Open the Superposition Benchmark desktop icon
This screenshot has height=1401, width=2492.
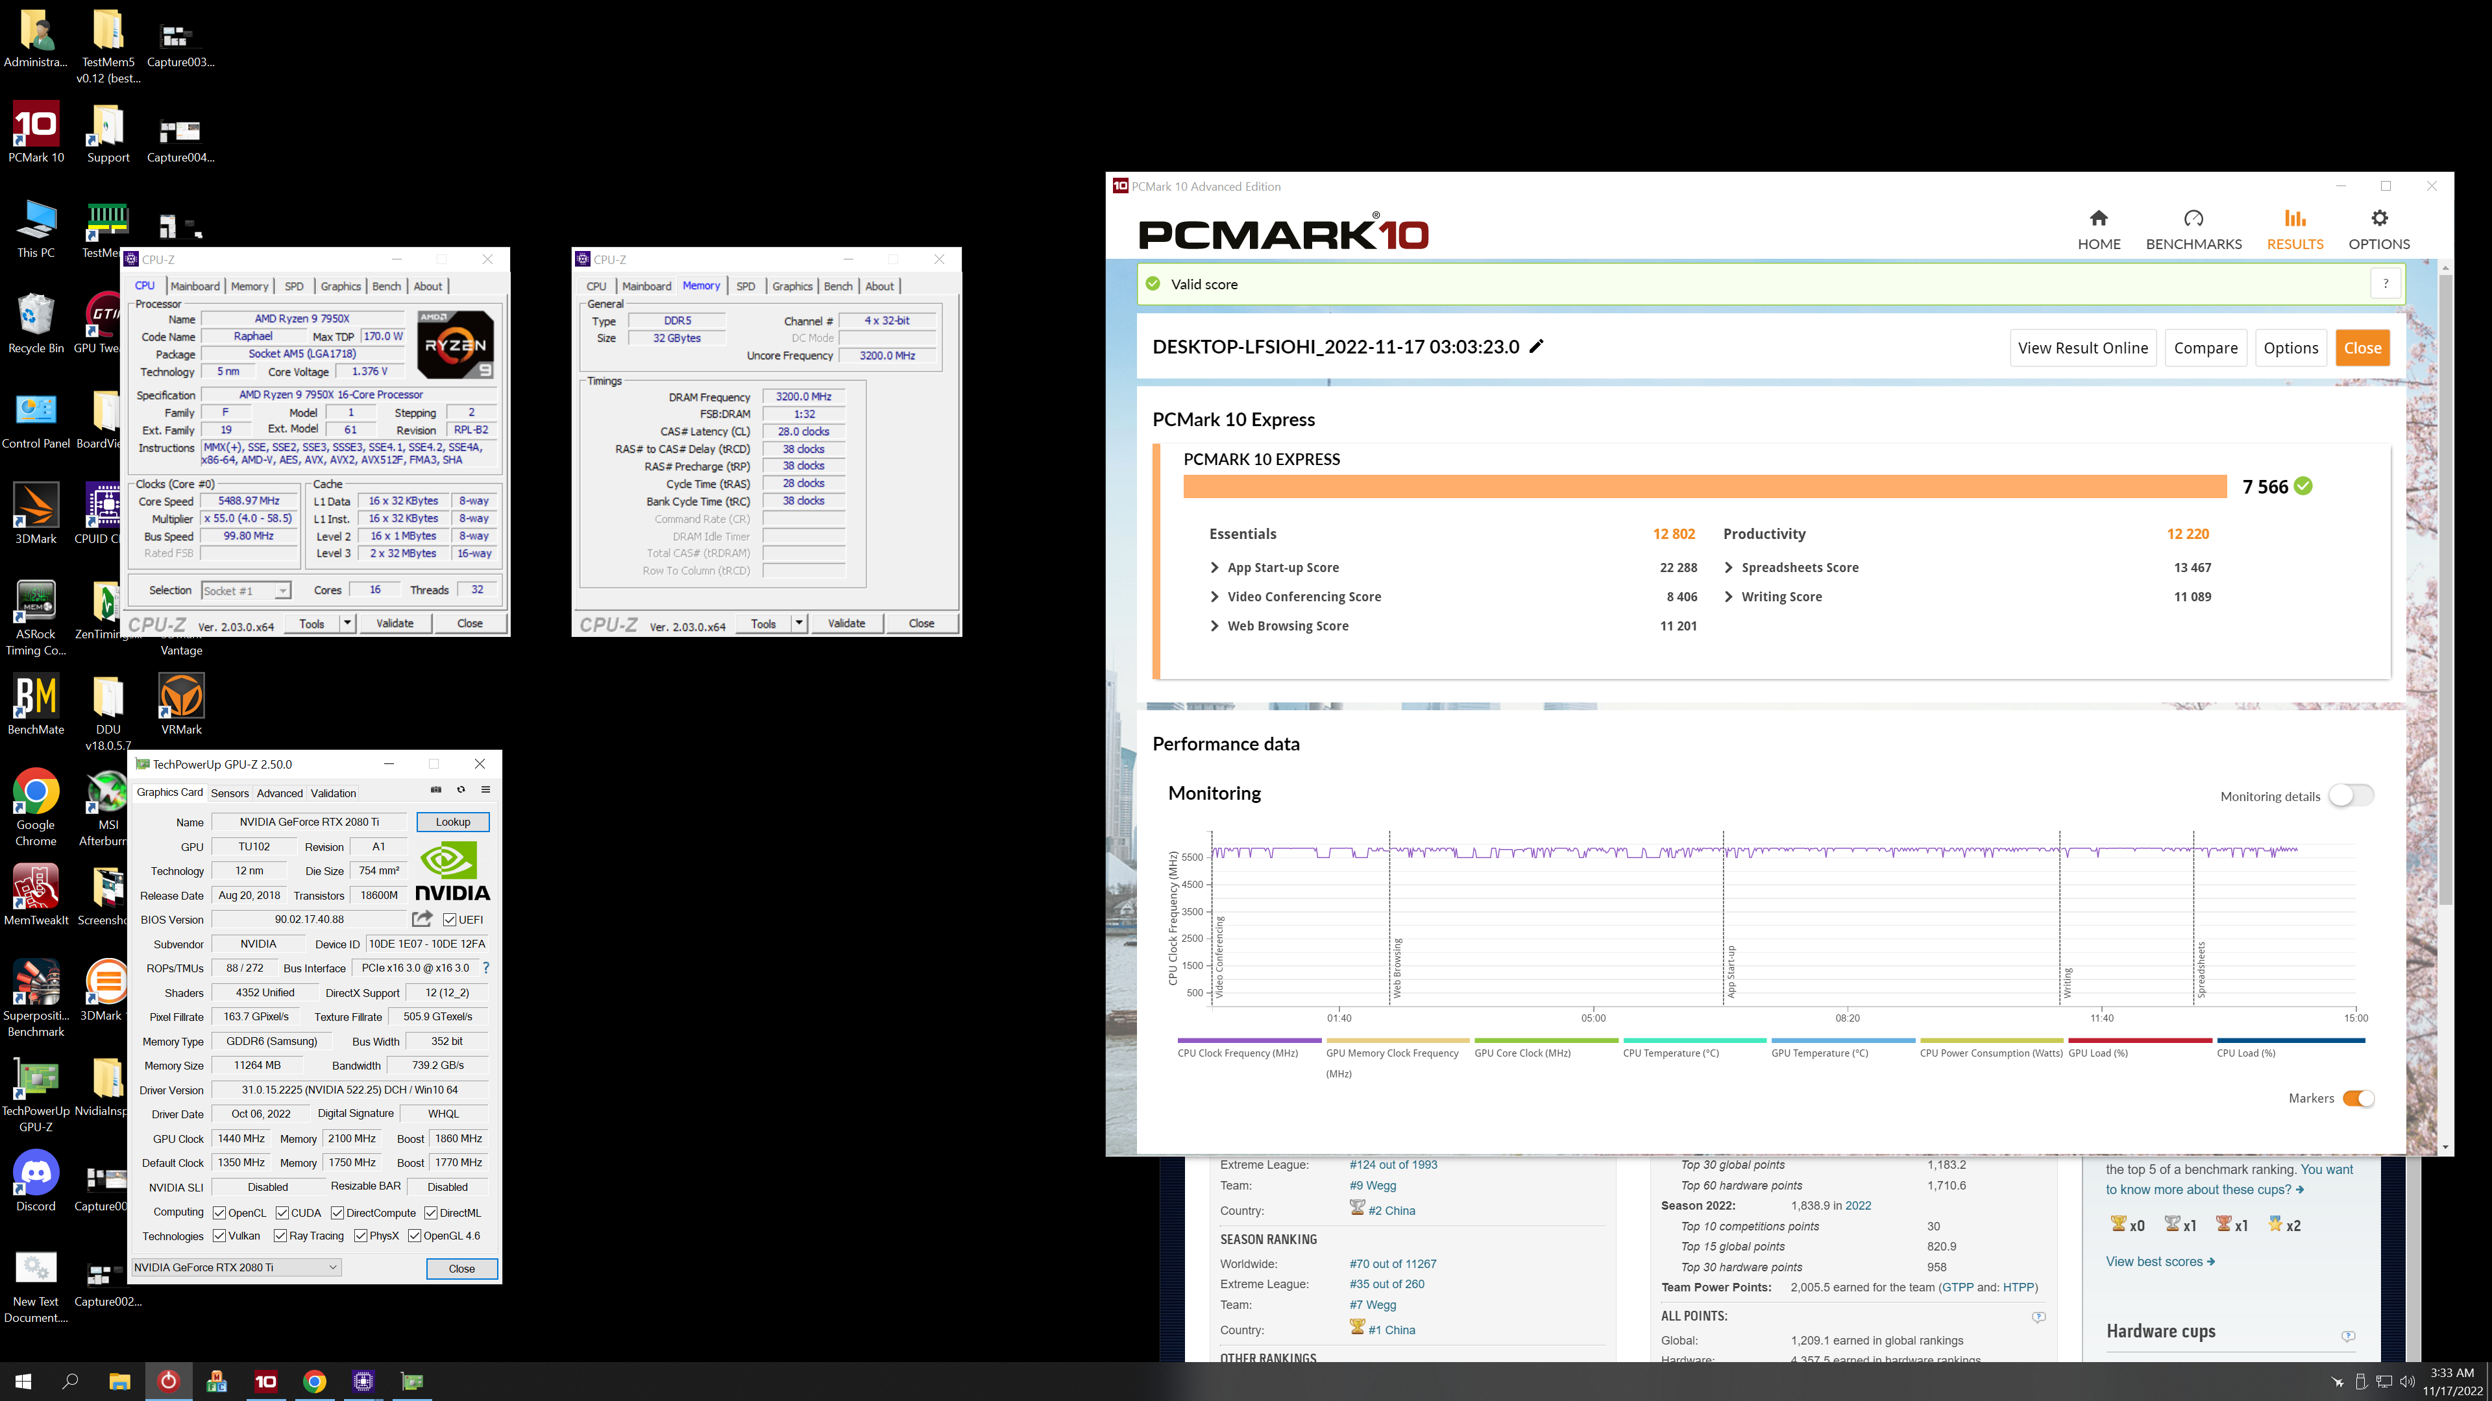[x=36, y=999]
